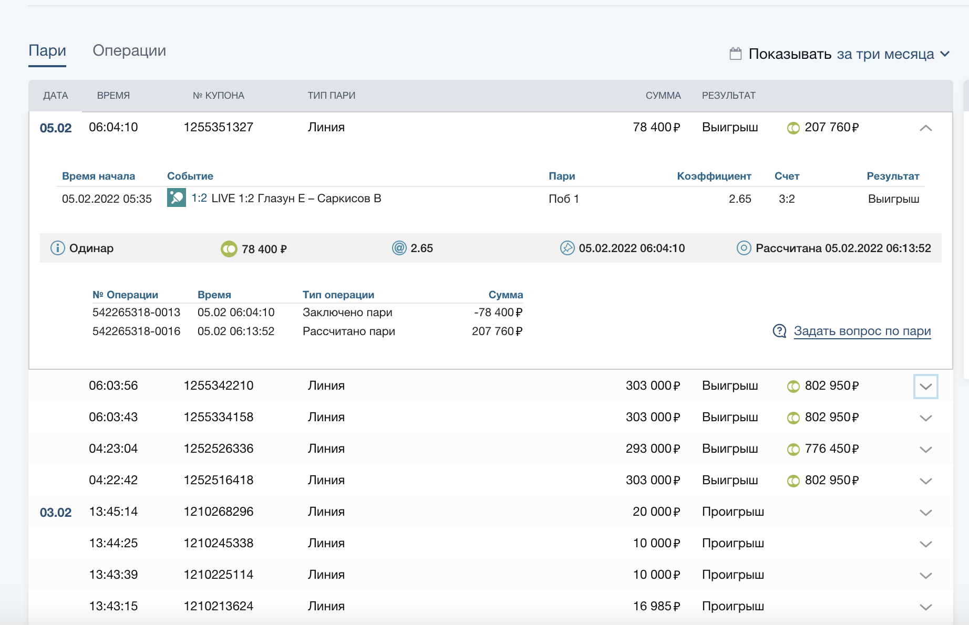The image size is (969, 625).
Task: Expand the coupon 1210213624 row
Action: pyautogui.click(x=925, y=607)
